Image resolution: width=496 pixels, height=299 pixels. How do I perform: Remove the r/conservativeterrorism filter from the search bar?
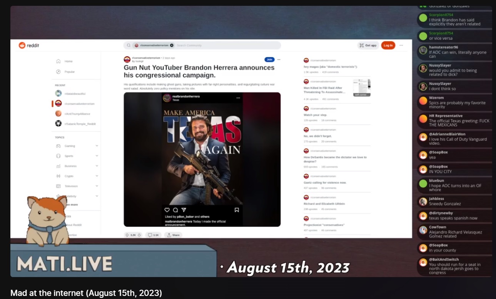click(172, 45)
